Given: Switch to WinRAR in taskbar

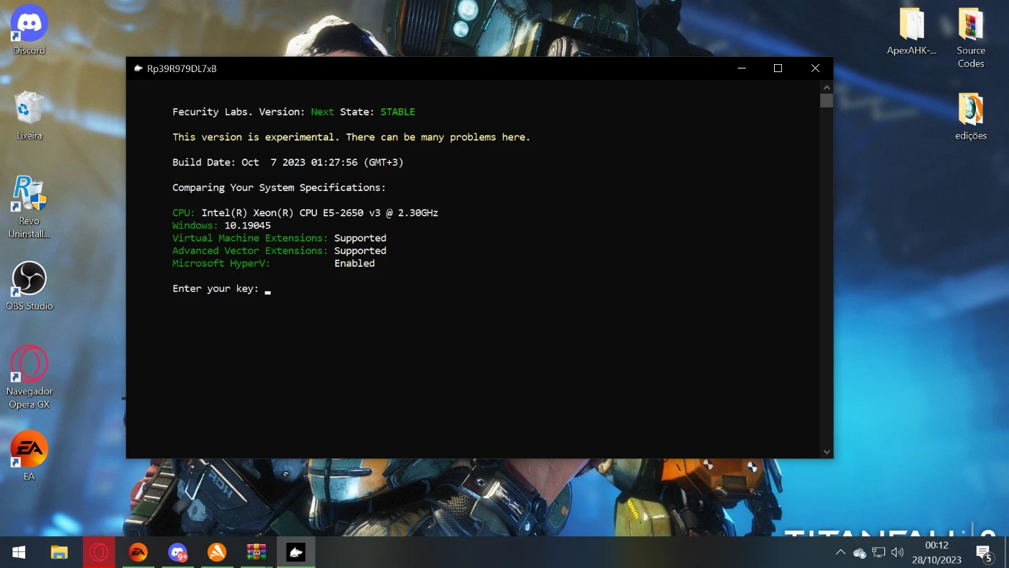Looking at the screenshot, I should [256, 552].
